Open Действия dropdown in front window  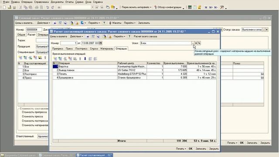coord(76,37)
